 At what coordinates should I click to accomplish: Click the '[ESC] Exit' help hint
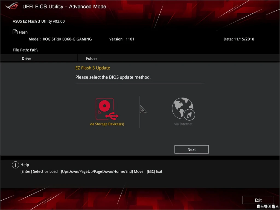[x=154, y=172]
